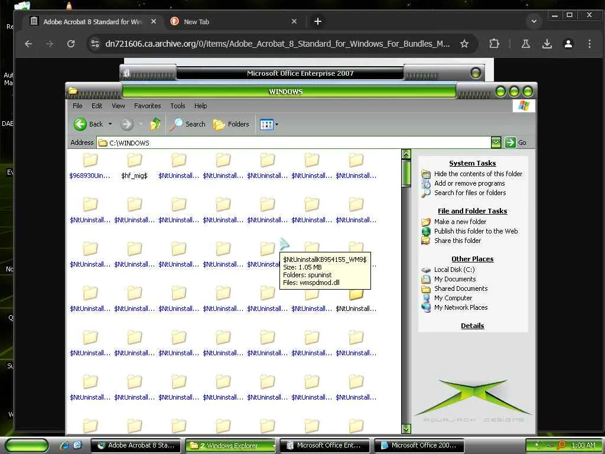This screenshot has height=454, width=605.
Task: Open Search in Explorer toolbar
Action: [188, 124]
